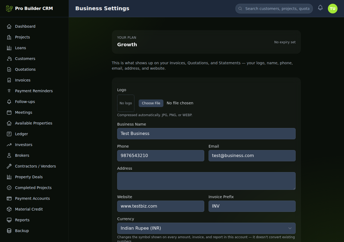Image resolution: width=344 pixels, height=242 pixels.
Task: Click the 'No file chosen' text
Action: point(180,103)
